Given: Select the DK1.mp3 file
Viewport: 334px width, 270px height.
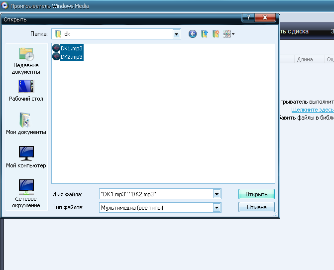Looking at the screenshot, I should (x=72, y=48).
